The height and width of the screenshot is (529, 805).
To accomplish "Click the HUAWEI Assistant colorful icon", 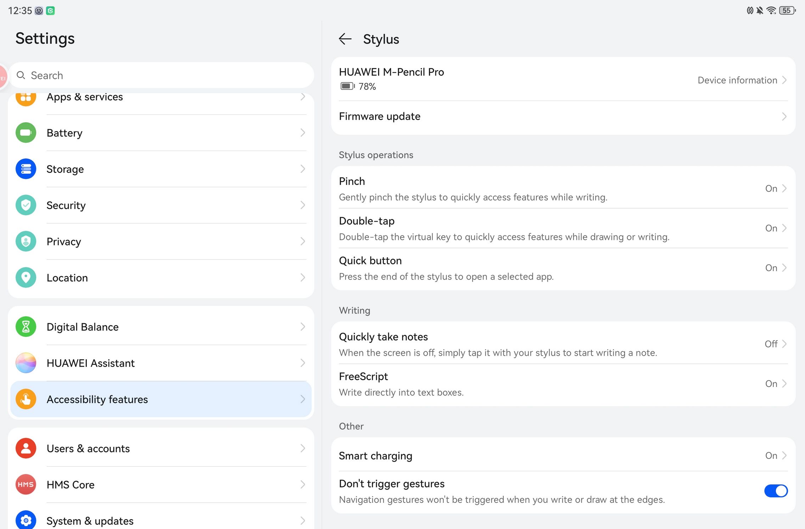I will pyautogui.click(x=26, y=363).
